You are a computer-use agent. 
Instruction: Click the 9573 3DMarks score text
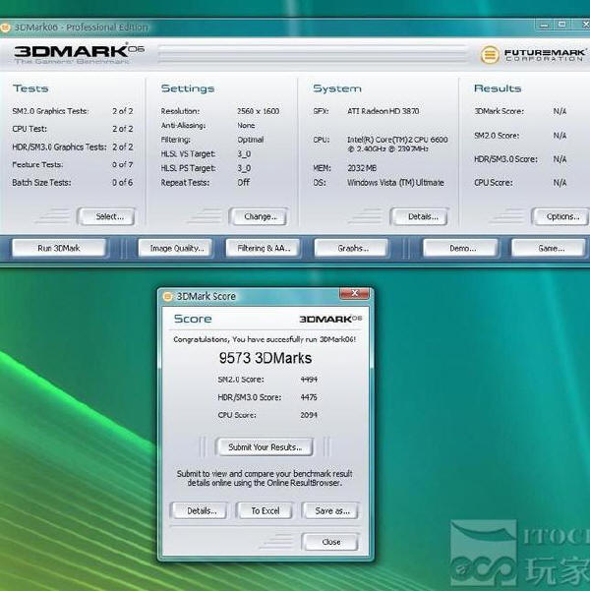point(265,358)
